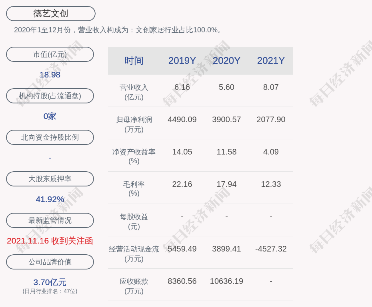The image size is (372, 307).
Task: Click the 大股东质押率 label pill
Action: [50, 179]
